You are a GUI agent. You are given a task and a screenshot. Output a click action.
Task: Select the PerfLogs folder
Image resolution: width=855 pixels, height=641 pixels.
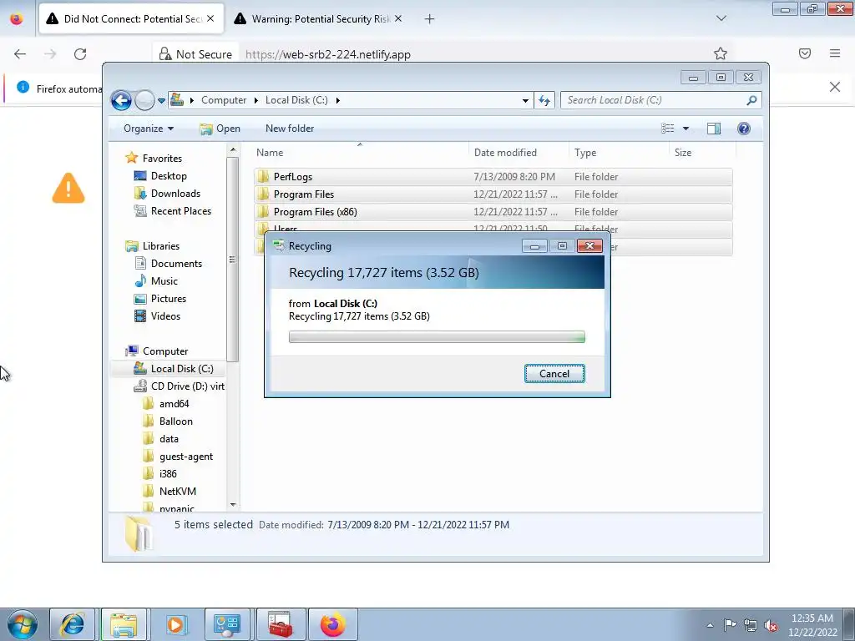(x=493, y=177)
